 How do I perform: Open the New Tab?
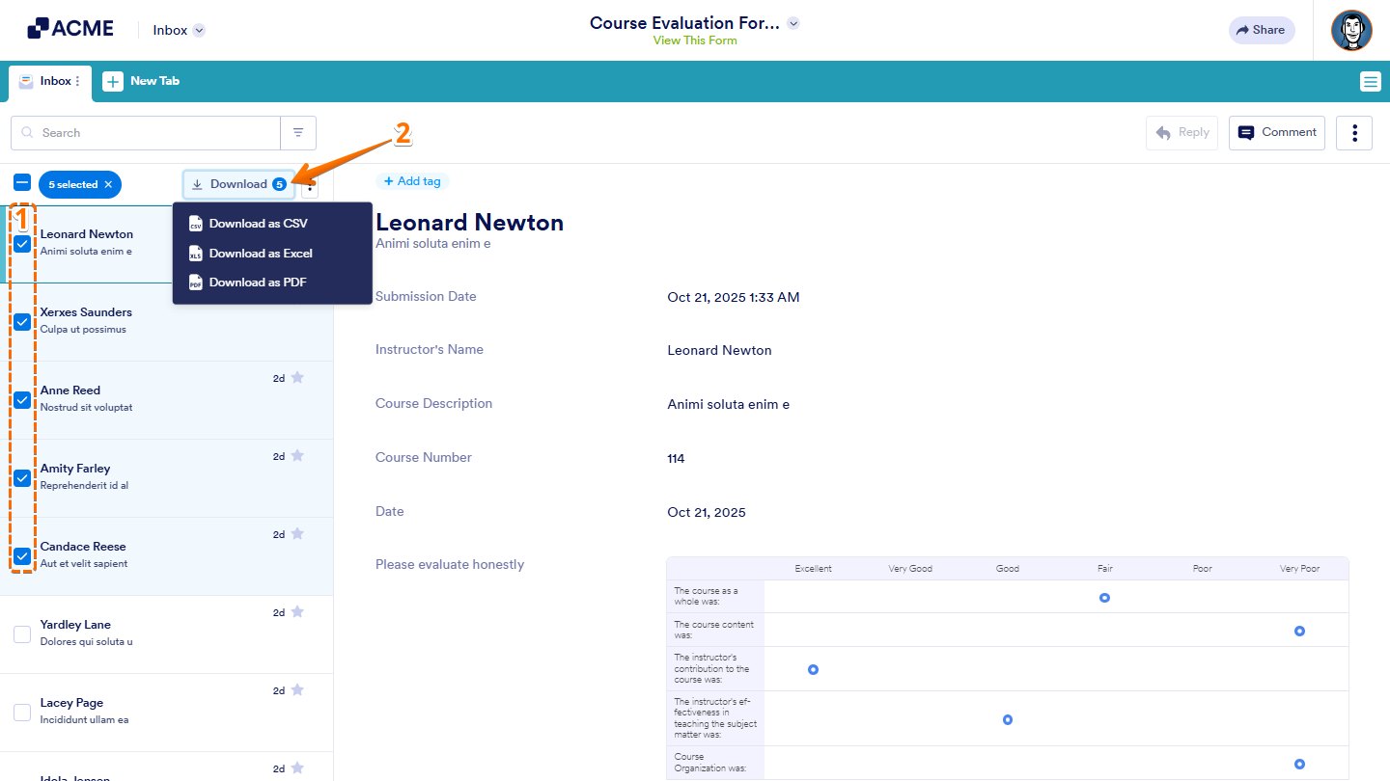click(141, 81)
